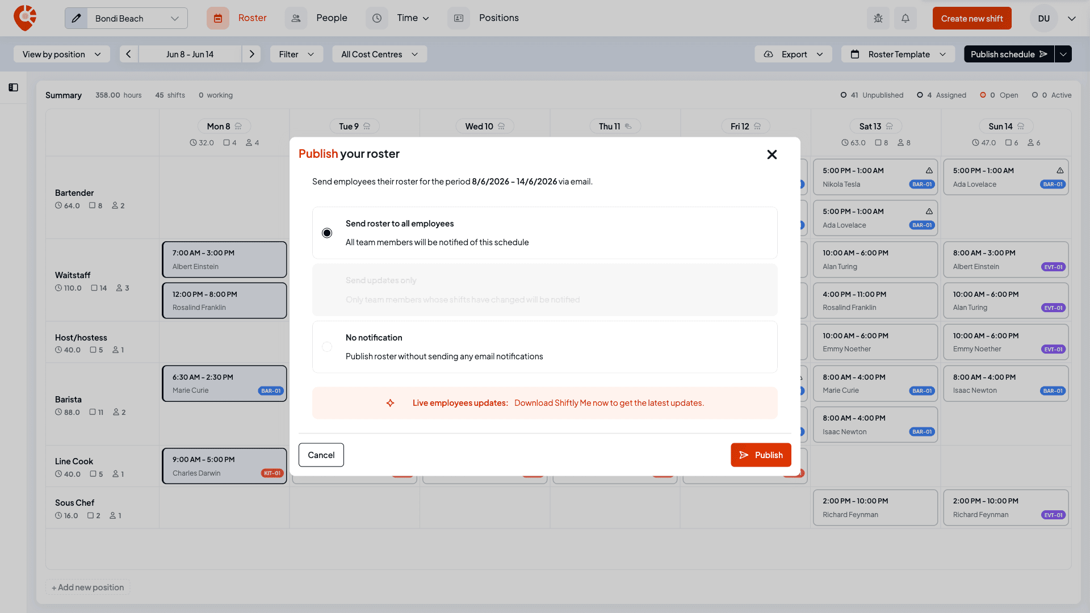The height and width of the screenshot is (613, 1090).
Task: Click the Sous Chef position row label
Action: [74, 503]
